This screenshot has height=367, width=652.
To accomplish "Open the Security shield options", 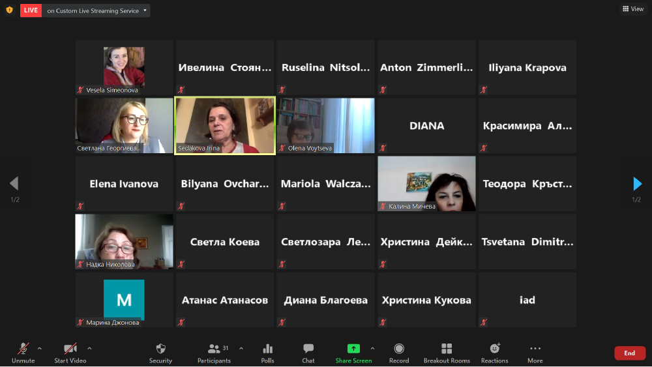I will pyautogui.click(x=160, y=349).
